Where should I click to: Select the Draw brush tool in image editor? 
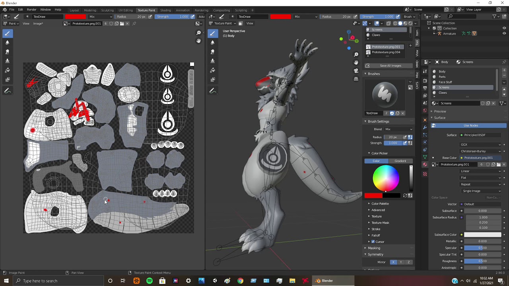7,33
